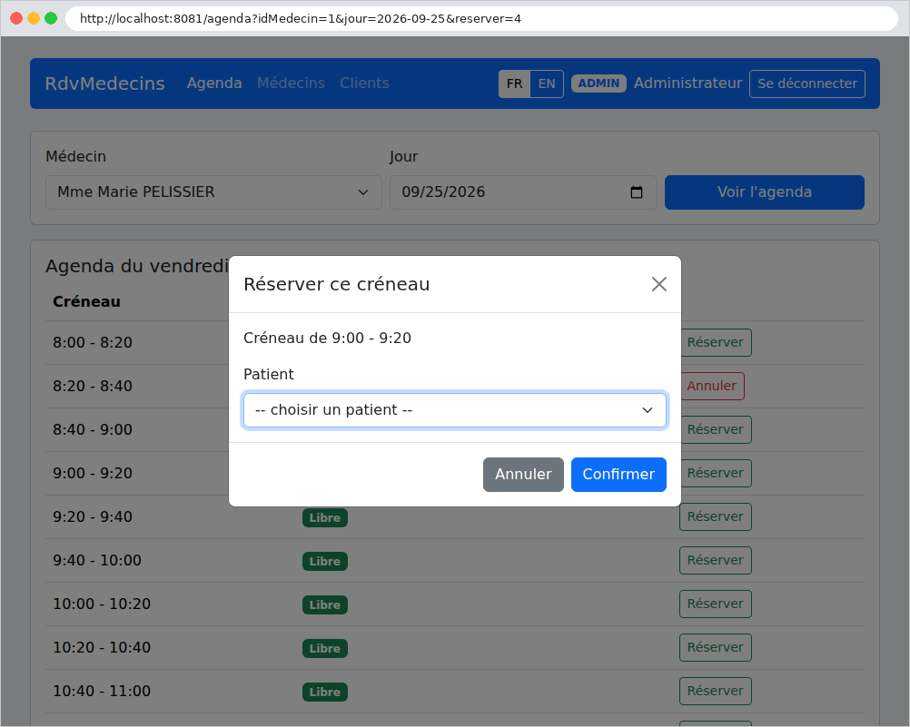Confirm the slot reservation

[x=618, y=475]
